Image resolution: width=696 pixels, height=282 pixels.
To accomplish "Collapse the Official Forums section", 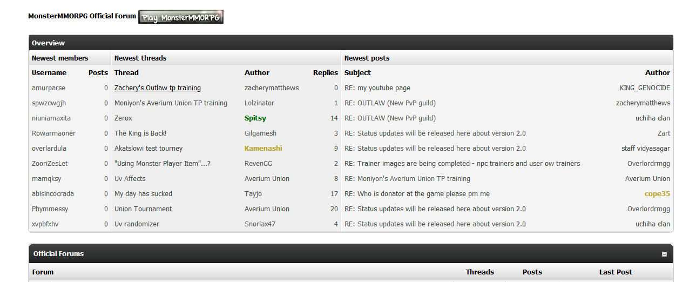I will coord(664,254).
